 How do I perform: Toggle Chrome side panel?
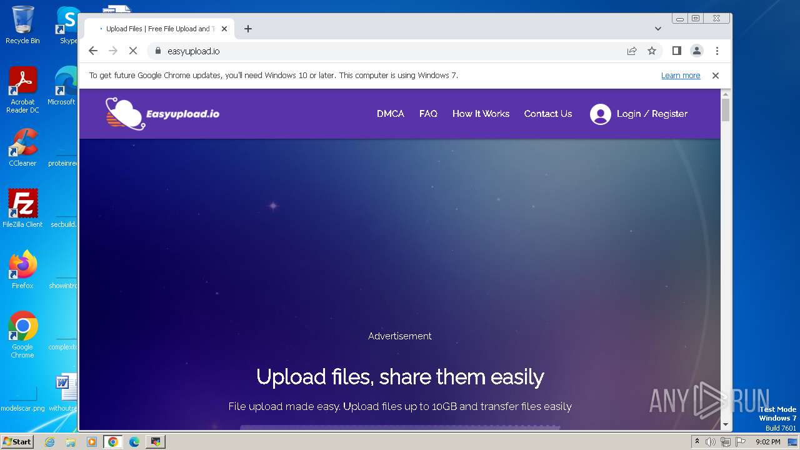[676, 51]
